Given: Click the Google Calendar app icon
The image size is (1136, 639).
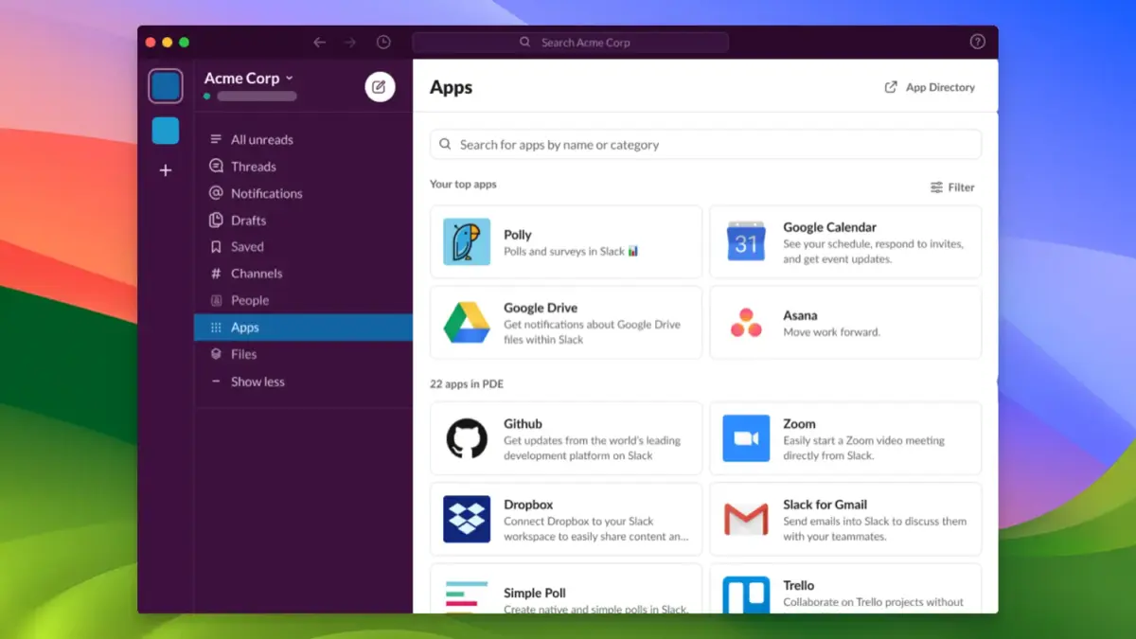Looking at the screenshot, I should (x=745, y=242).
